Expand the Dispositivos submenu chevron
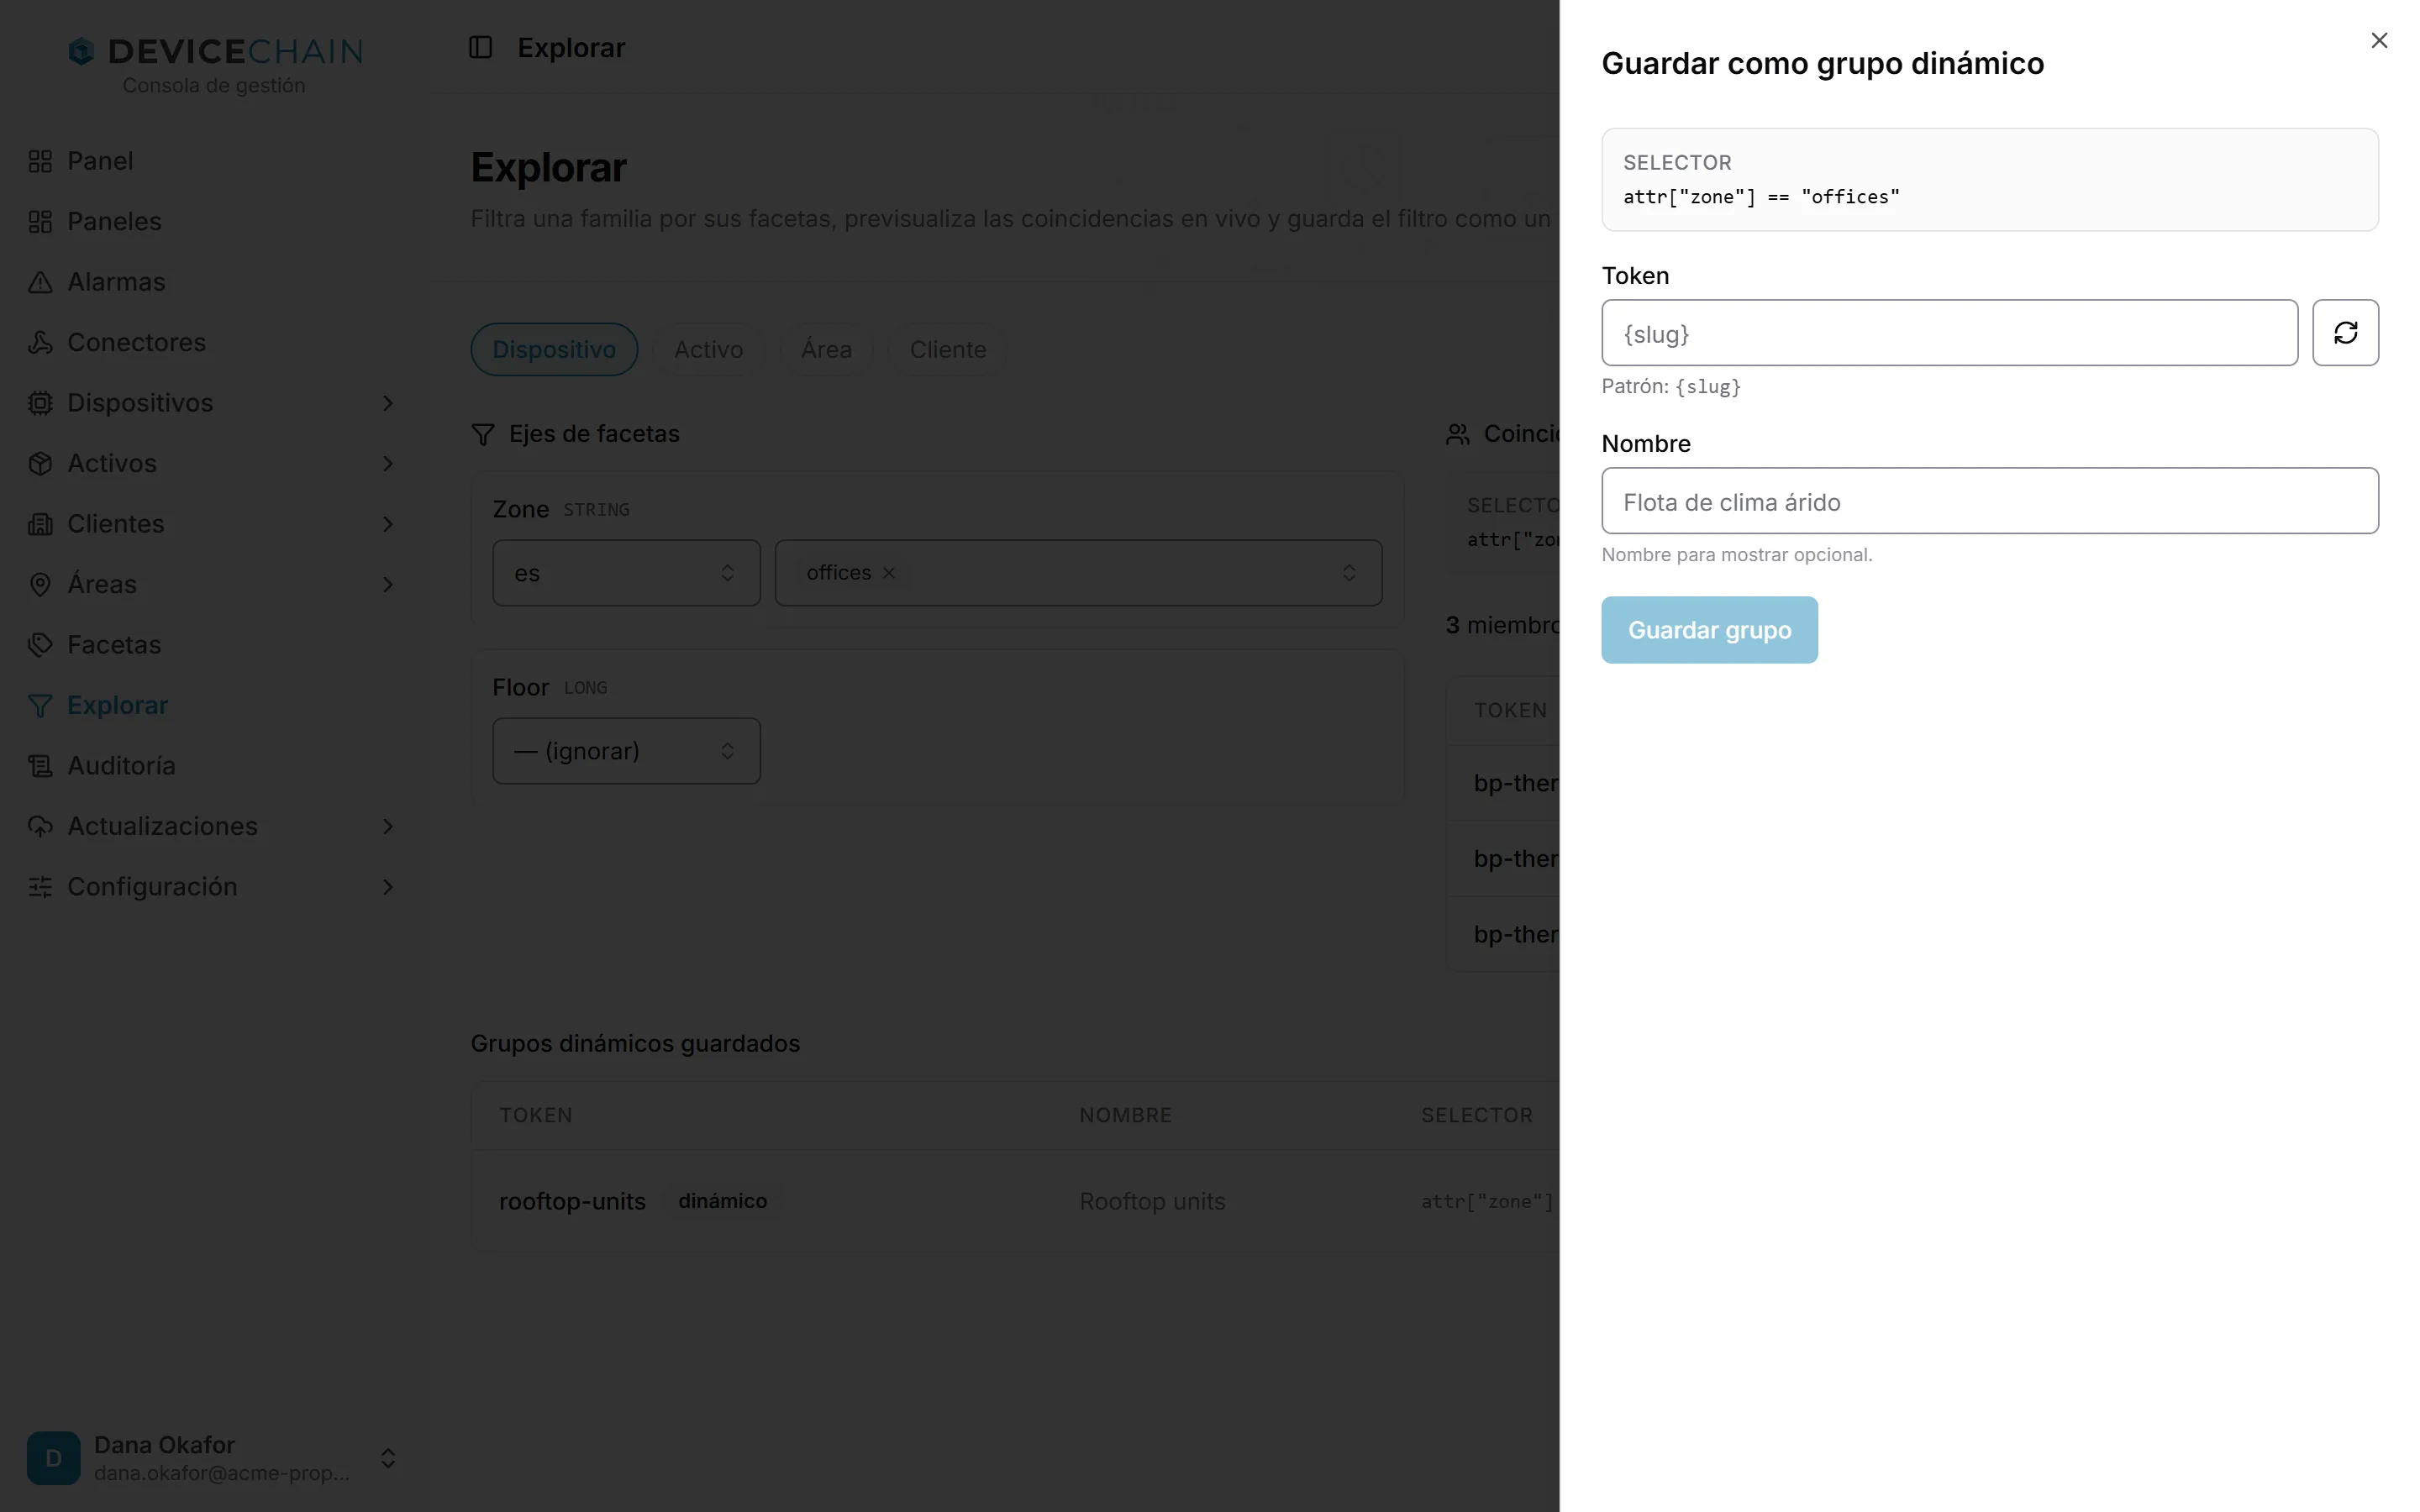2420x1512 pixels. 388,403
